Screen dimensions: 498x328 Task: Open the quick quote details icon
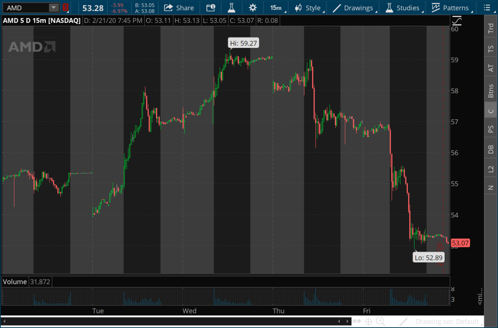tap(211, 8)
